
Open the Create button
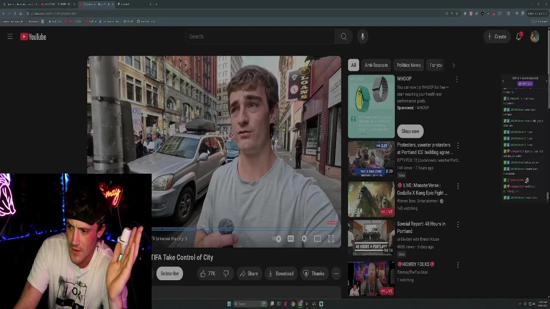[496, 36]
